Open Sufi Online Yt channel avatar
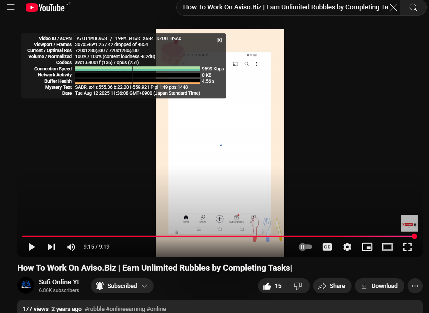The width and height of the screenshot is (429, 313). click(26, 285)
